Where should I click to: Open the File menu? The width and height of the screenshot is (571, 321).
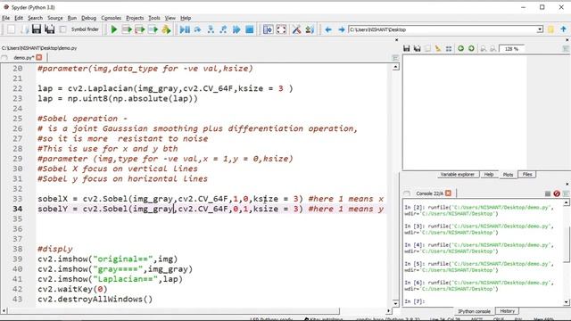point(6,18)
